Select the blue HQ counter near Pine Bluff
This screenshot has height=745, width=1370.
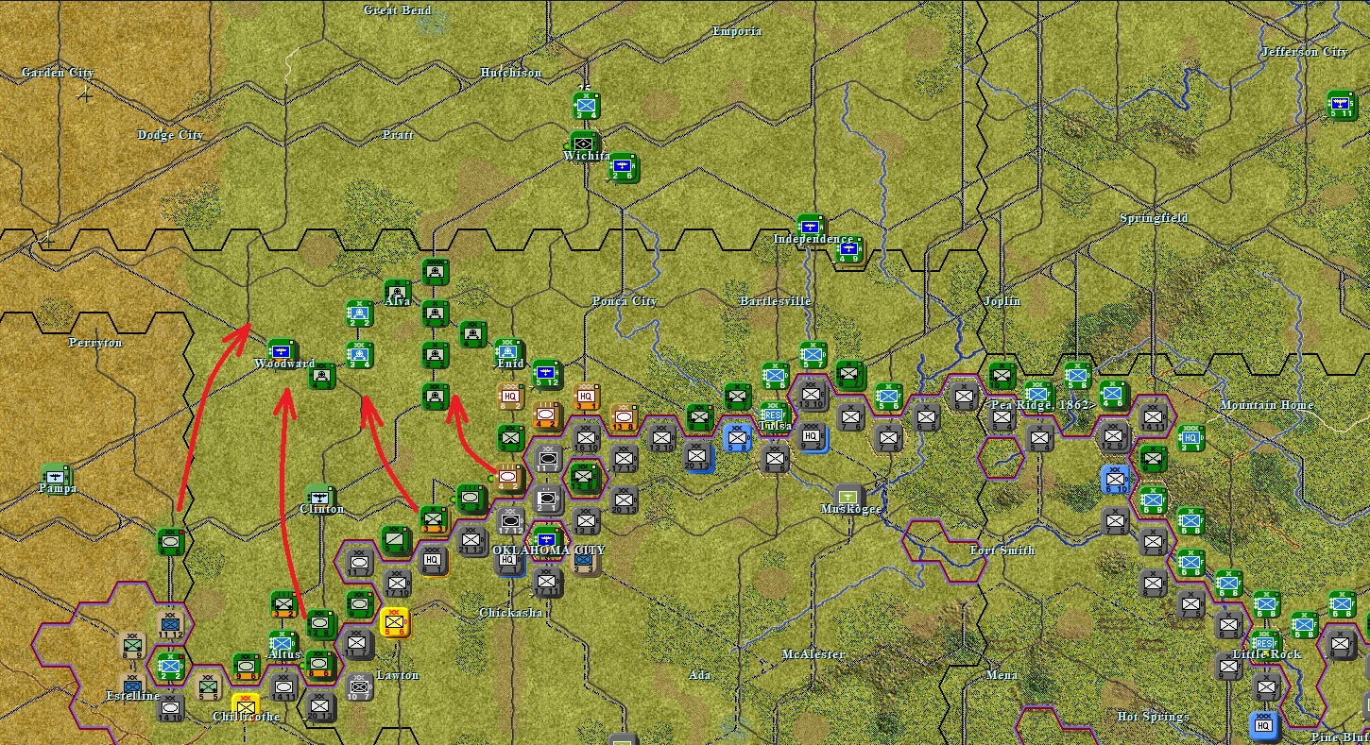pos(1263,726)
